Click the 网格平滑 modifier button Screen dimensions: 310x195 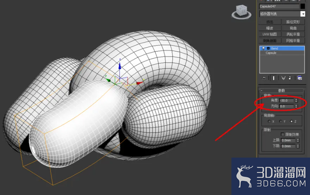293,41
